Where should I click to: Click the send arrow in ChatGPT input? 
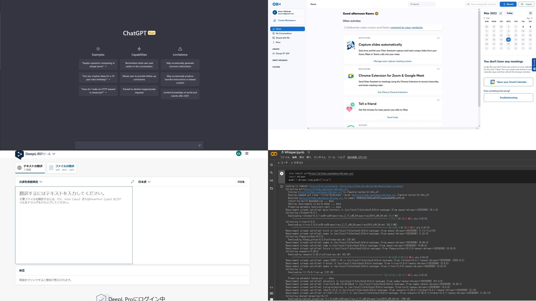(x=199, y=145)
